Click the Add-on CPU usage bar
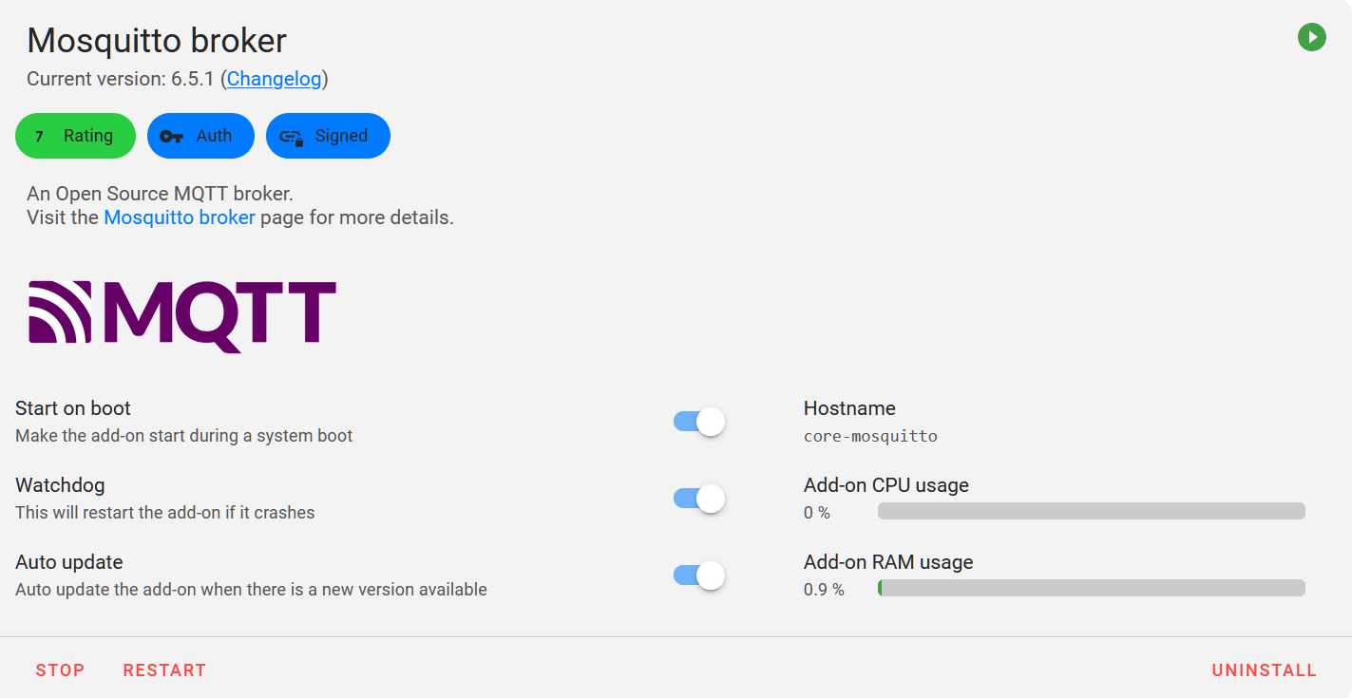Screen dimensions: 1352x698 (1091, 512)
